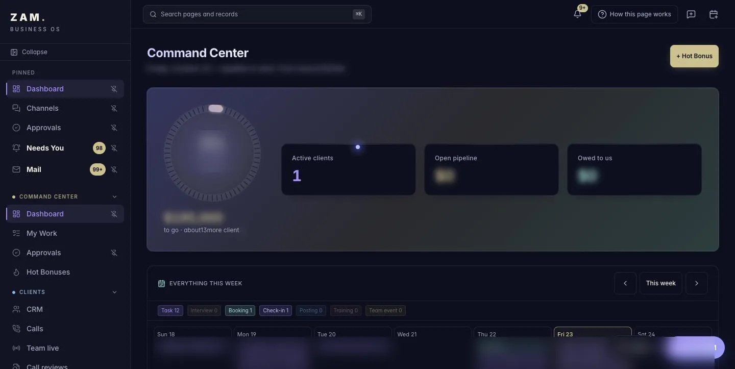Open Team live in the sidebar

pos(65,348)
